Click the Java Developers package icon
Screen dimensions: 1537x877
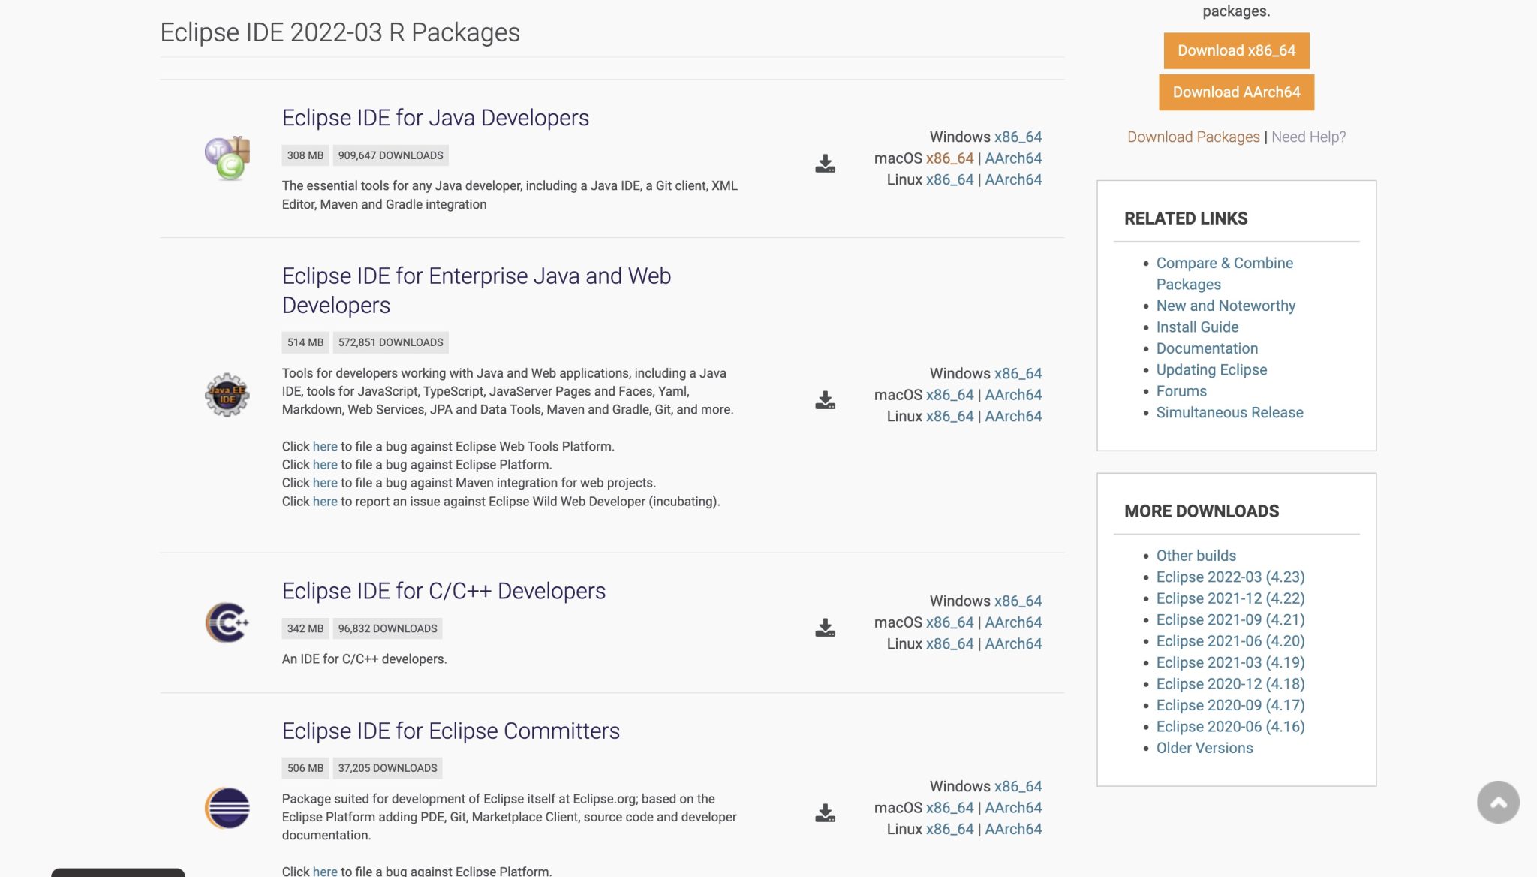click(227, 158)
